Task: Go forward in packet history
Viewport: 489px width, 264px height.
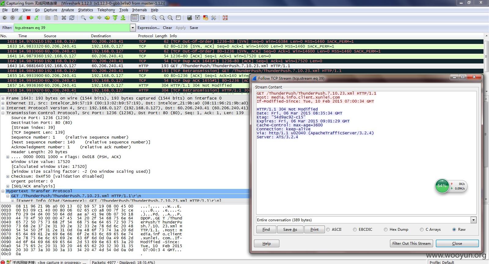Action: tap(99, 18)
